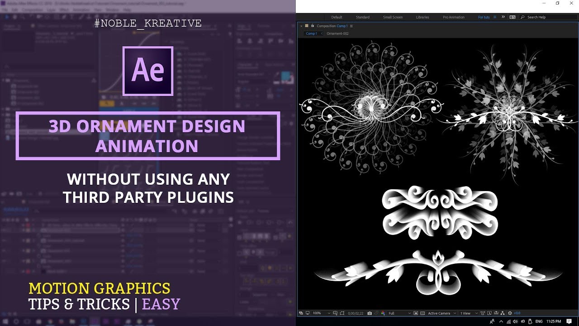Click the Region of Interest icon
Image resolution: width=579 pixels, height=326 pixels.
point(416,313)
